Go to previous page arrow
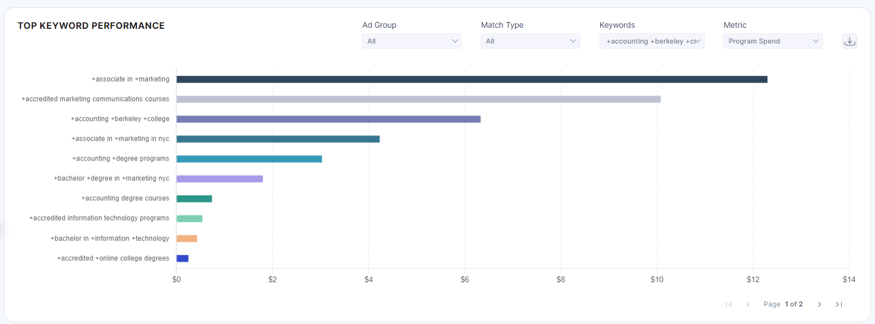The image size is (875, 324). click(x=748, y=304)
